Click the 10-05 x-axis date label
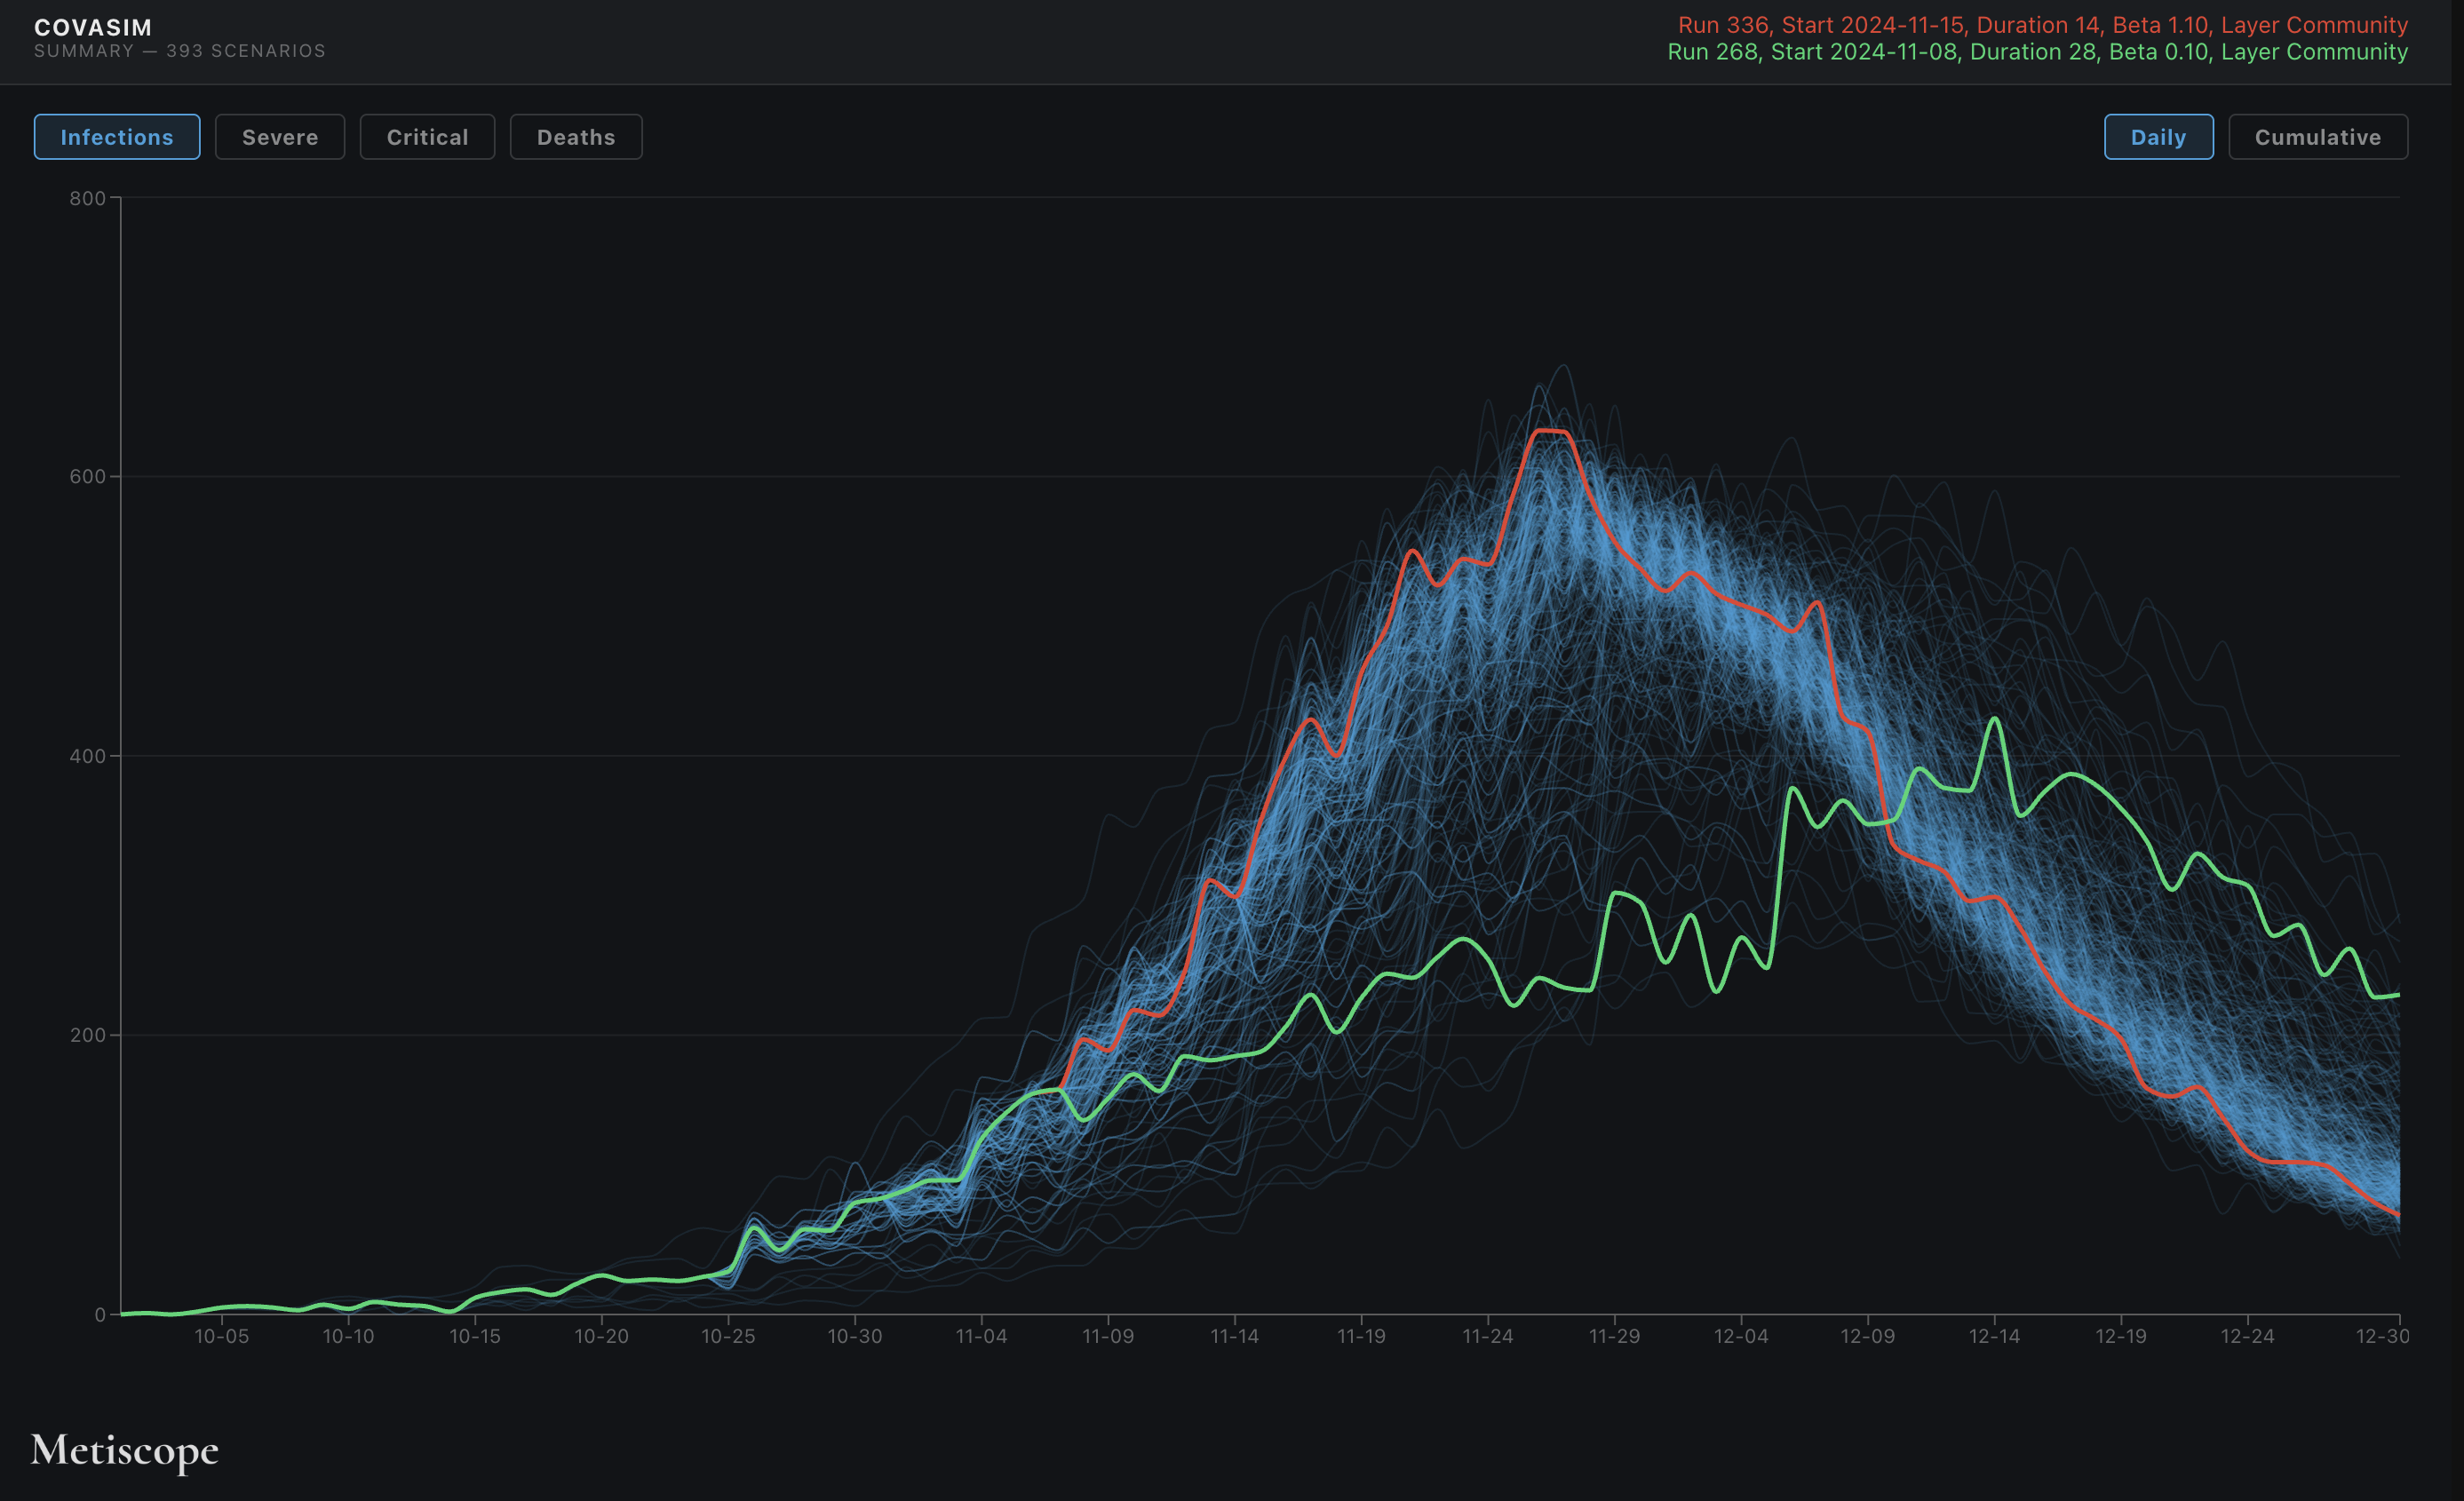 pyautogui.click(x=221, y=1336)
